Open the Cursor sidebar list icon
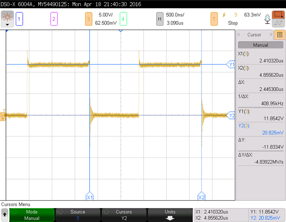The height and width of the screenshot is (222, 286). [280, 35]
